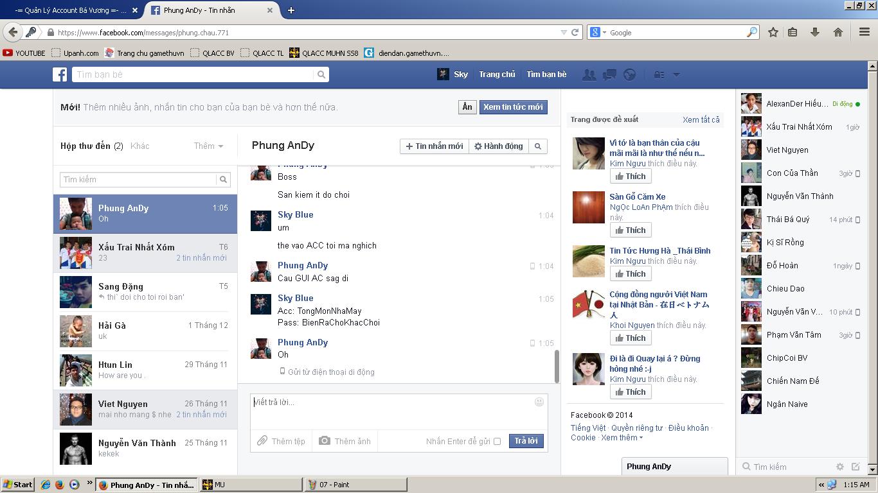Open privacy shortcuts lock icon
Image resolution: width=878 pixels, height=493 pixels.
click(x=659, y=74)
